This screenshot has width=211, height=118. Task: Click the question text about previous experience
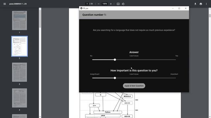tap(134, 30)
